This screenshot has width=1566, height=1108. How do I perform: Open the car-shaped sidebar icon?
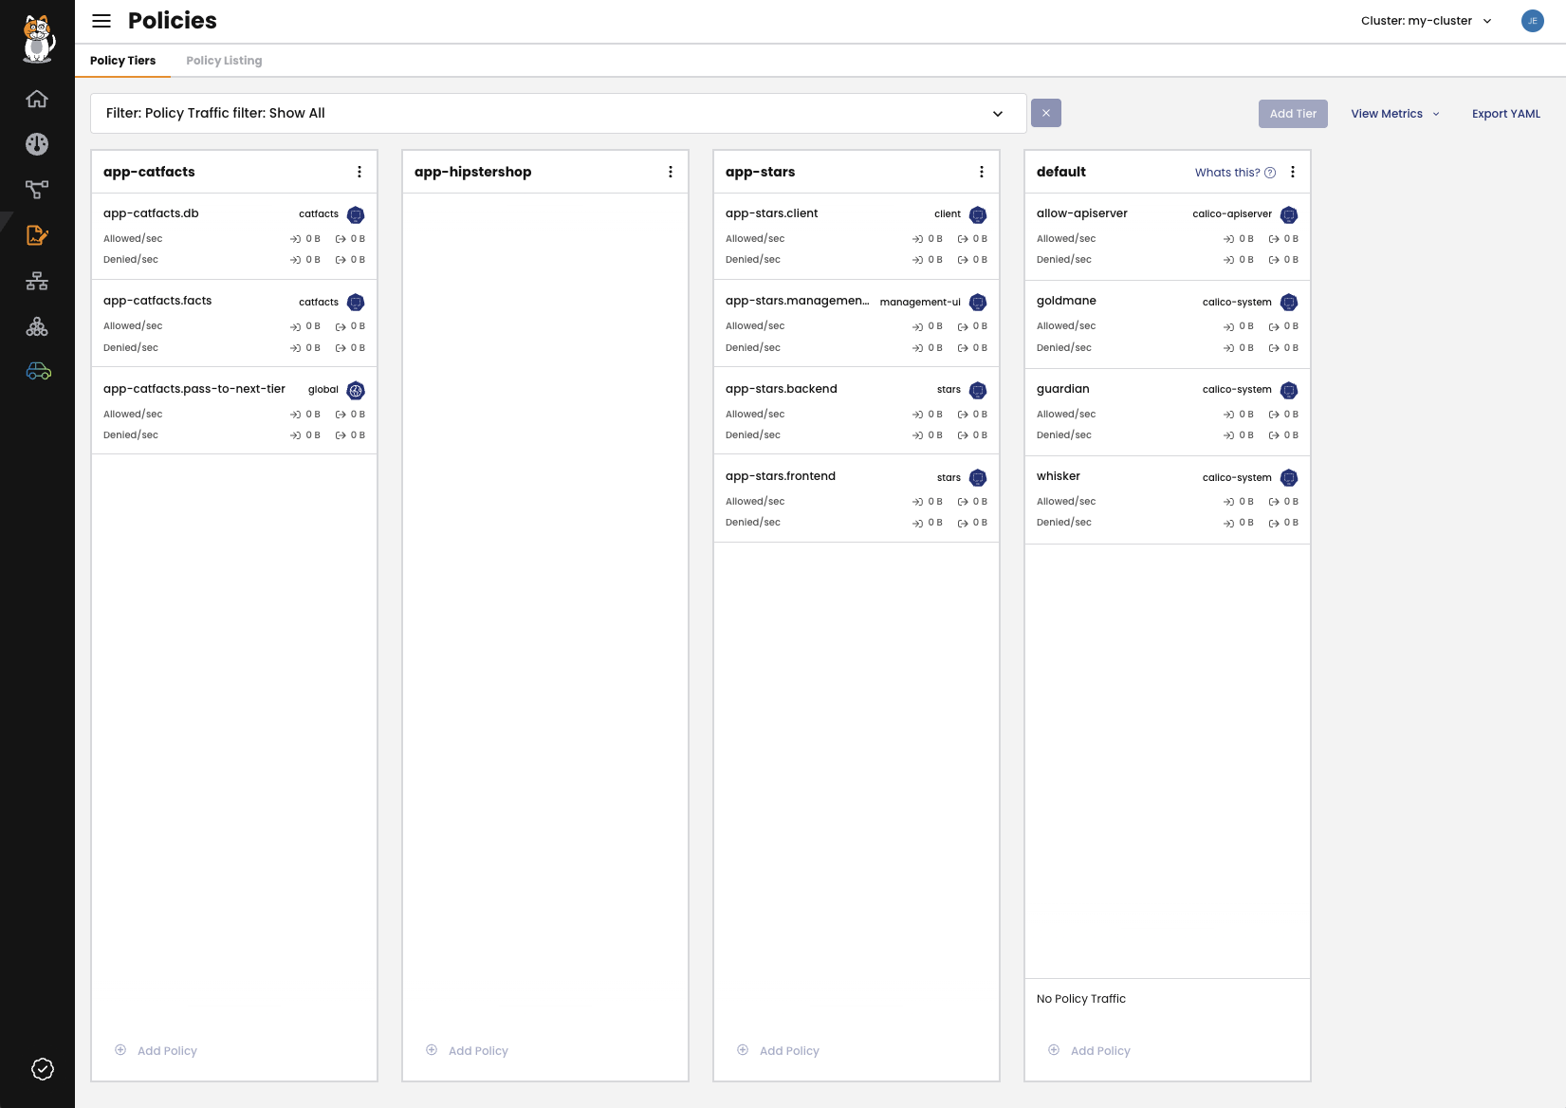[x=38, y=371]
